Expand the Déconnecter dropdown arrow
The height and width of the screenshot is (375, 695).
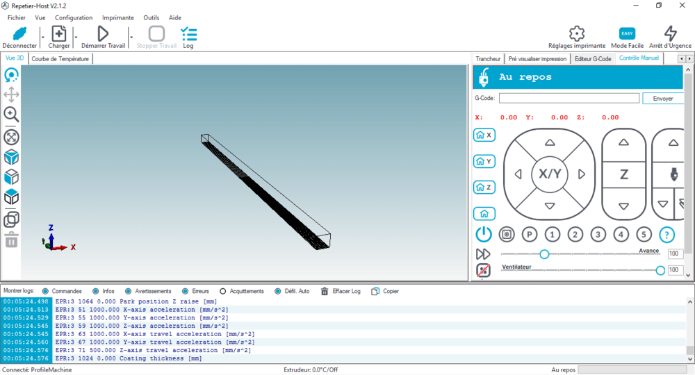click(42, 37)
